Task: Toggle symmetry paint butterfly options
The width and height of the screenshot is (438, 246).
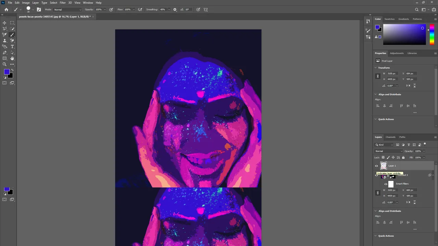Action: point(206,10)
